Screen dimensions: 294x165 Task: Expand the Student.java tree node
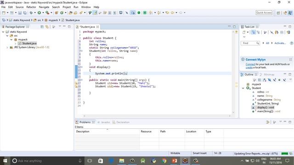pos(15,44)
